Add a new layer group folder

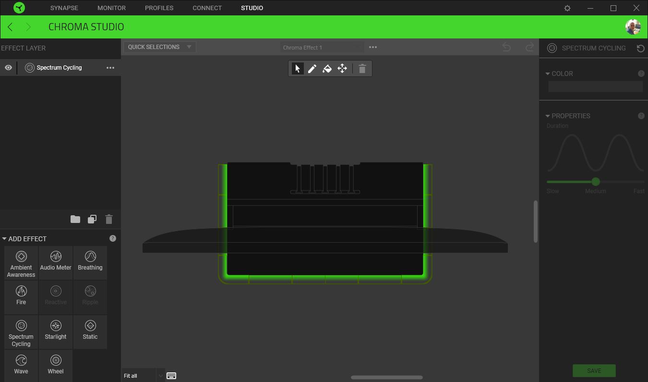click(x=75, y=219)
